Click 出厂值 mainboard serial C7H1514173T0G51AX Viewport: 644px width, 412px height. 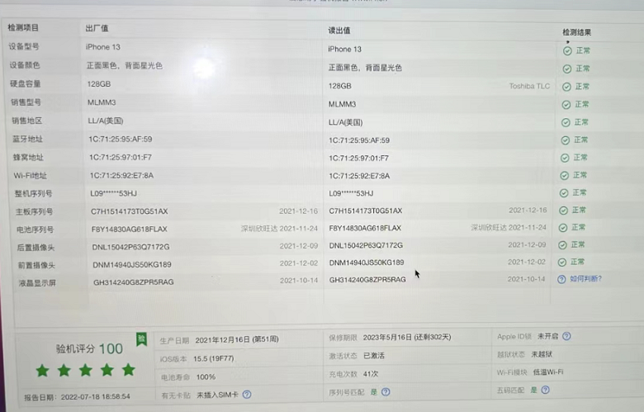point(130,211)
